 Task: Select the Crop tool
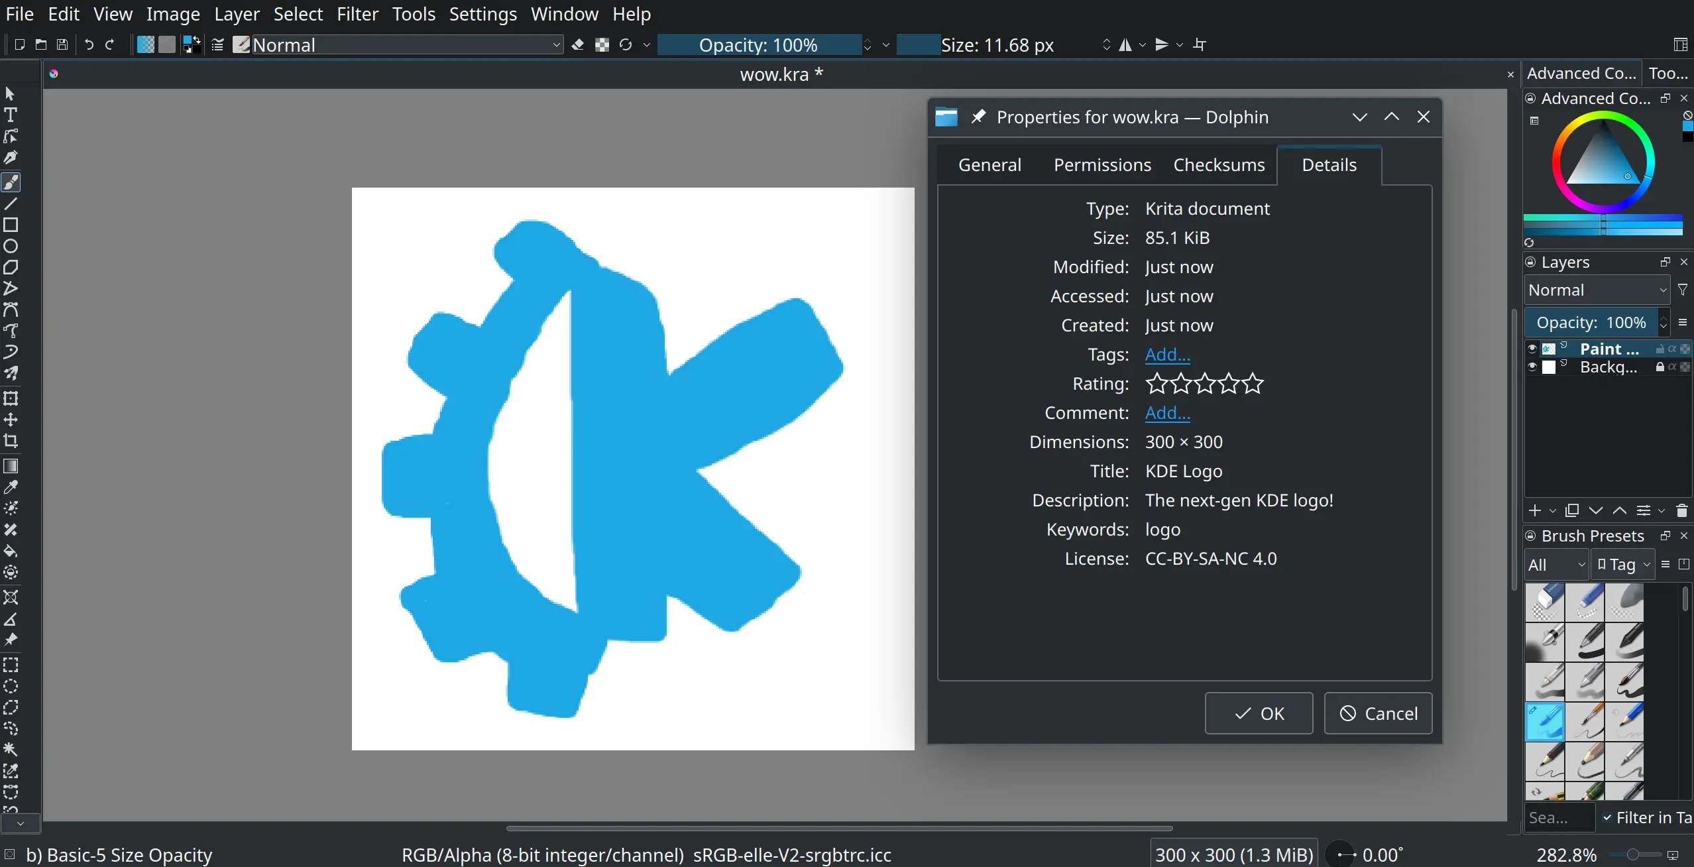coord(11,441)
